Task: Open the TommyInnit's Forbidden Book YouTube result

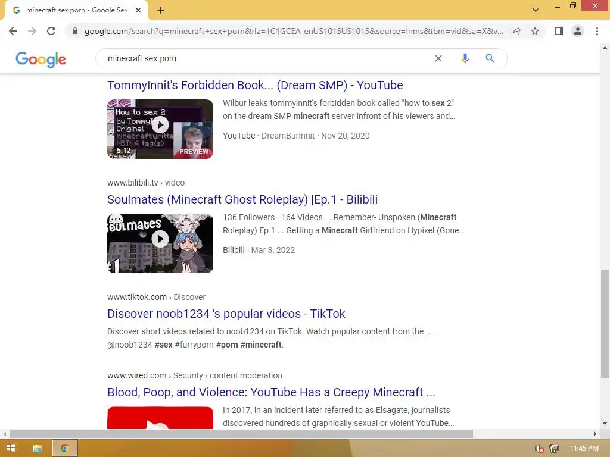Action: (255, 85)
